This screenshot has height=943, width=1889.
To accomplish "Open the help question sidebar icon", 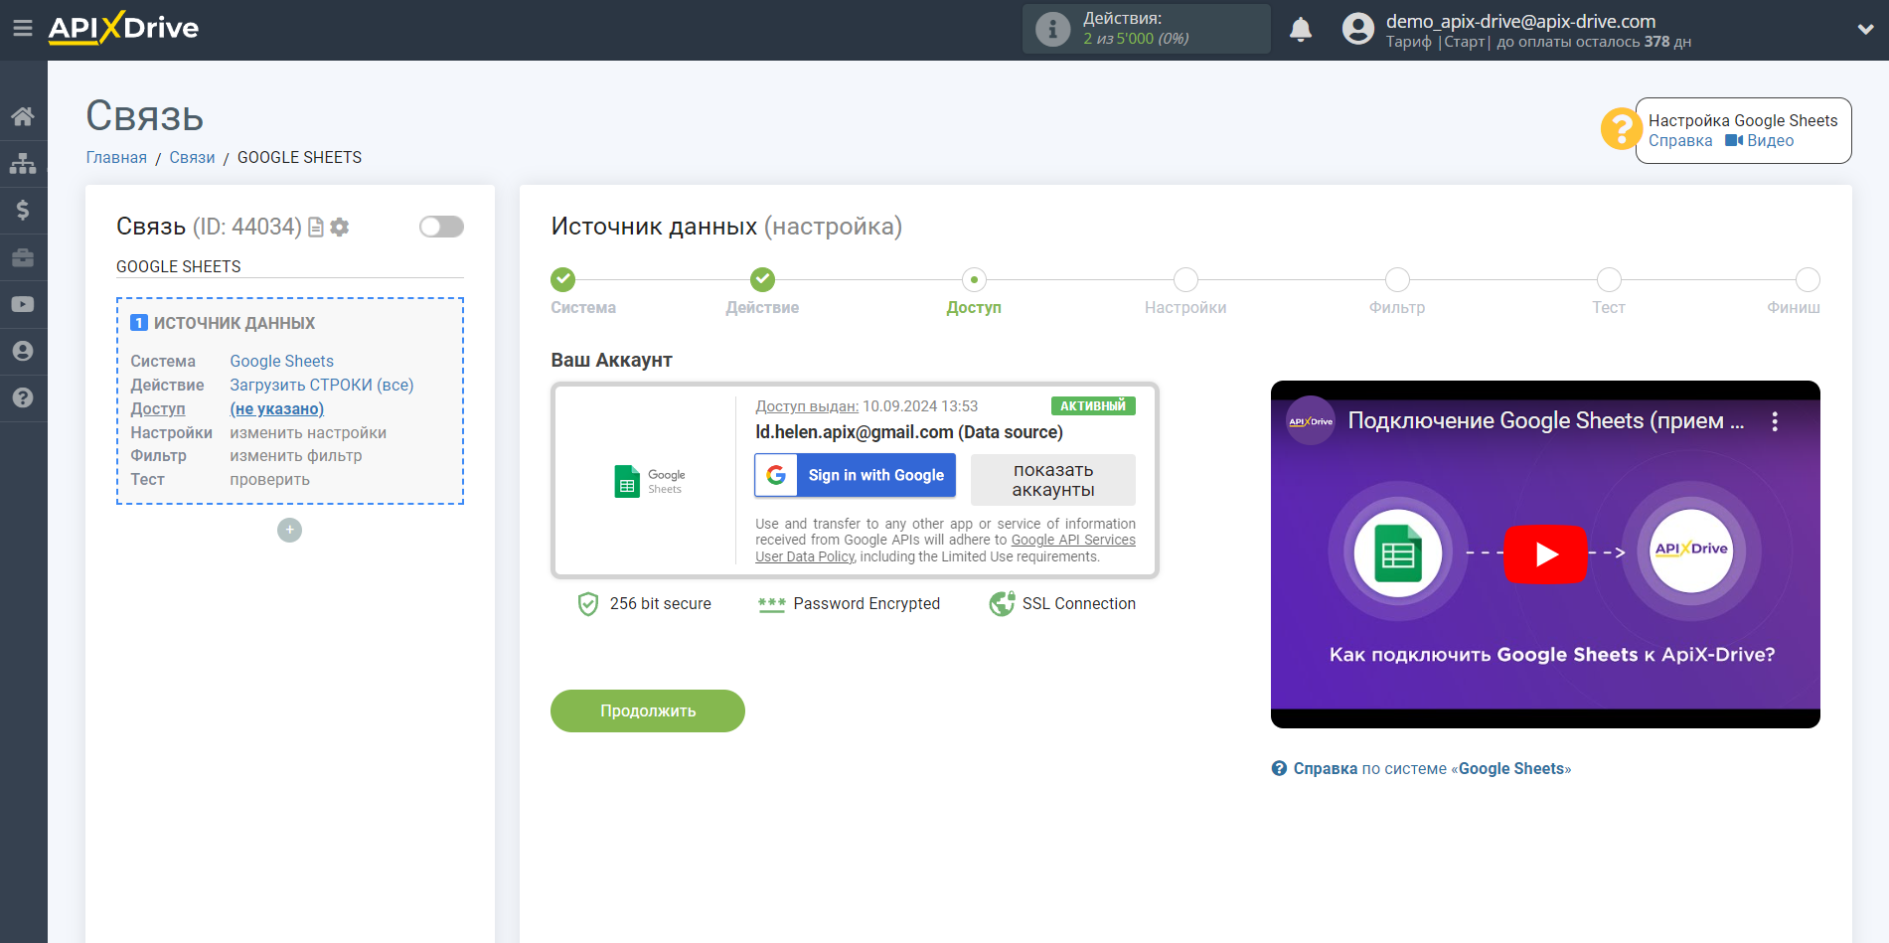I will (x=23, y=397).
